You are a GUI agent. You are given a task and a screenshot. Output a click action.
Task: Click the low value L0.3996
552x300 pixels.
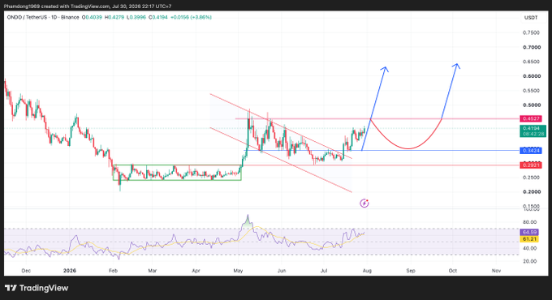coord(136,17)
